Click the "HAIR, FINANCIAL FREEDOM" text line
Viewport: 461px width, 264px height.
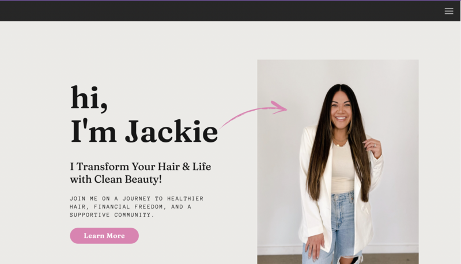coord(130,207)
